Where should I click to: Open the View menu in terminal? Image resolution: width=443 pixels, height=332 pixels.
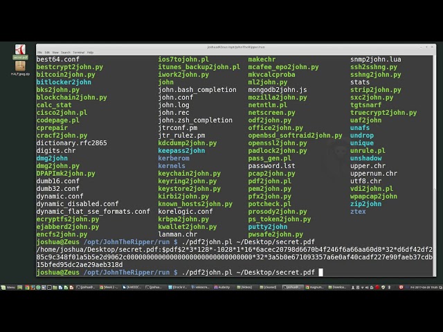coord(55,53)
